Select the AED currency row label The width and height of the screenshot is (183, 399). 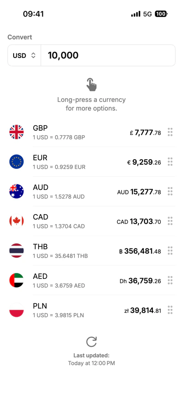pyautogui.click(x=40, y=276)
